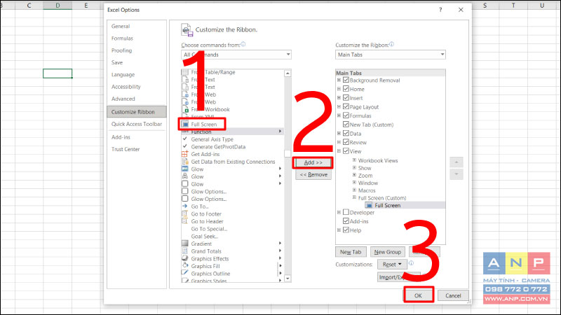Click the Cancel button
This screenshot has width=561, height=315.
pos(453,295)
